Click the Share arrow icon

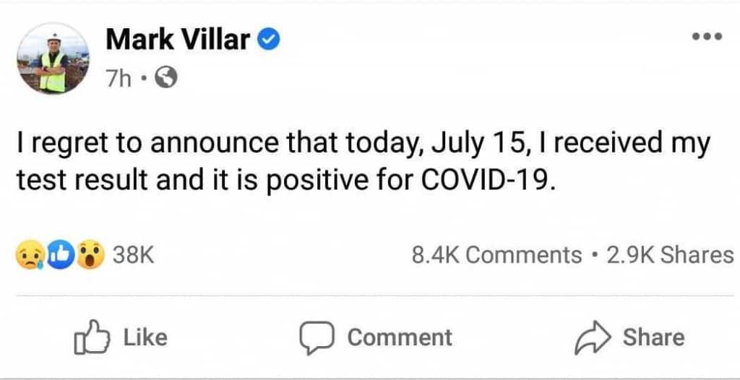point(593,337)
